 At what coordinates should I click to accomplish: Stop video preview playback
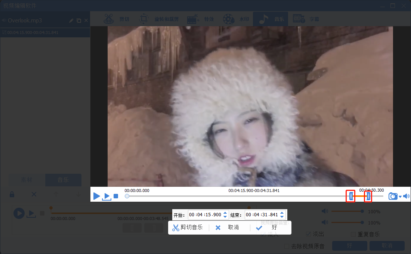pyautogui.click(x=116, y=196)
